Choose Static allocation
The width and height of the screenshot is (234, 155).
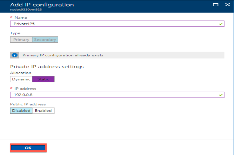[x=43, y=79]
